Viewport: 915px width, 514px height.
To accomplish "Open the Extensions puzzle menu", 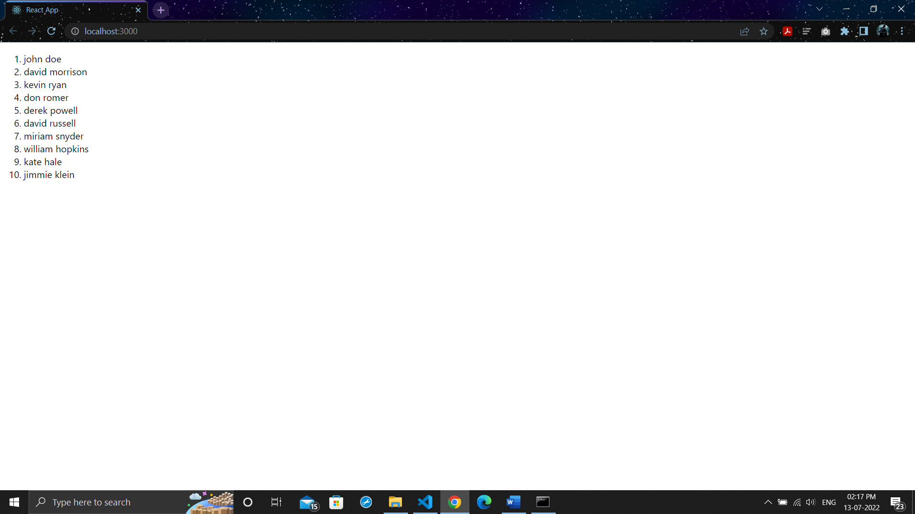I will click(x=844, y=31).
